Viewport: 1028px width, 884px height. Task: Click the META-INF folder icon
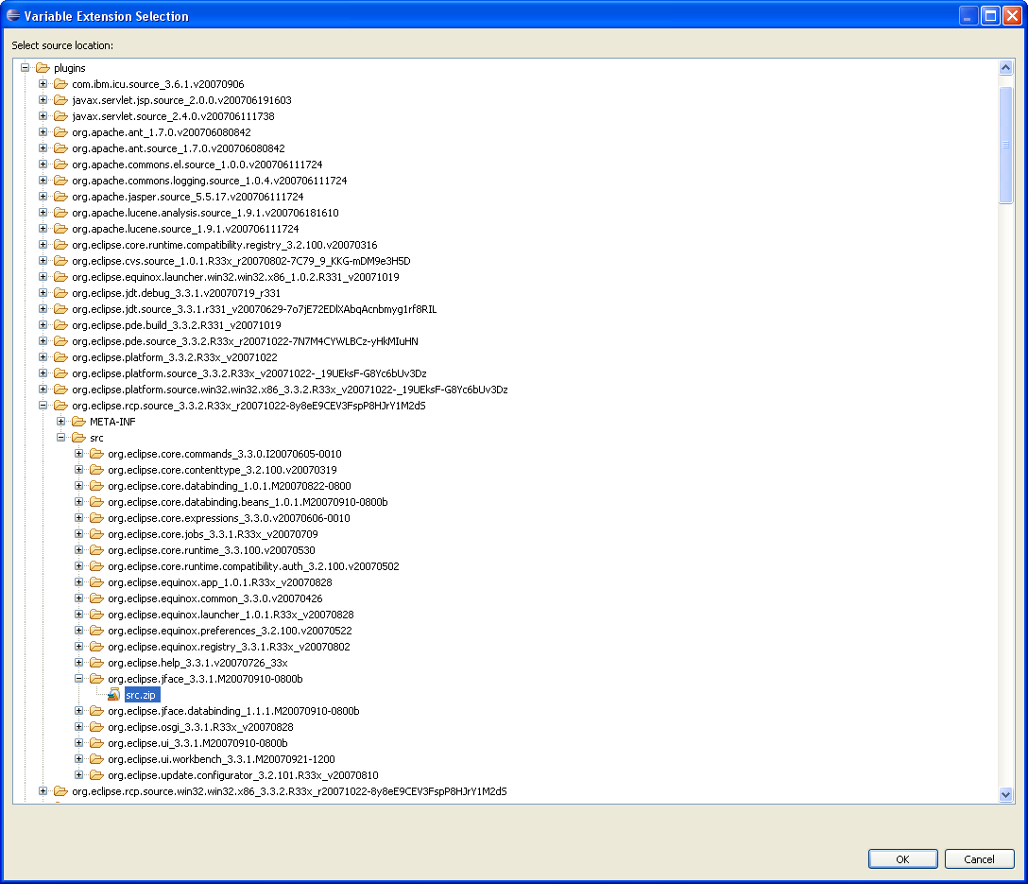[x=78, y=421]
